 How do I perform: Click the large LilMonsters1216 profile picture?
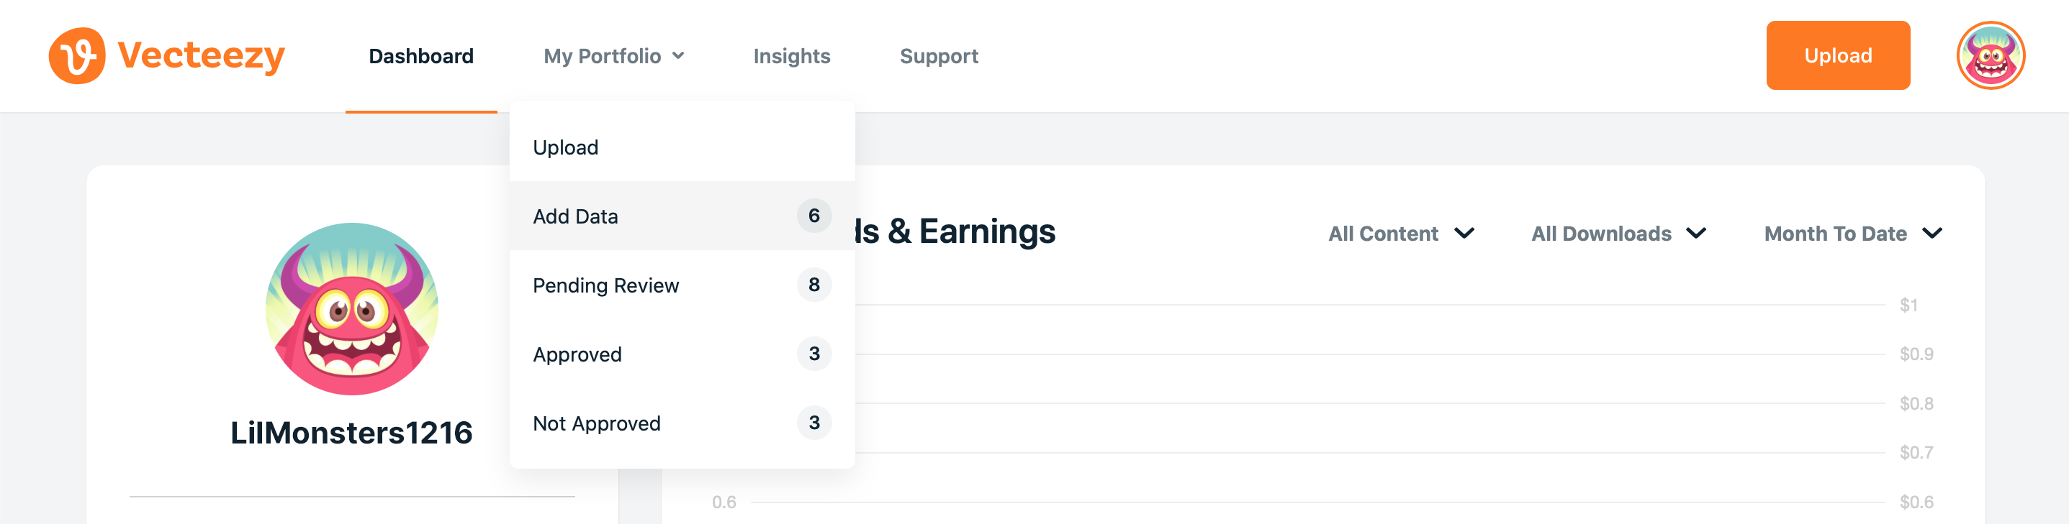tap(352, 309)
